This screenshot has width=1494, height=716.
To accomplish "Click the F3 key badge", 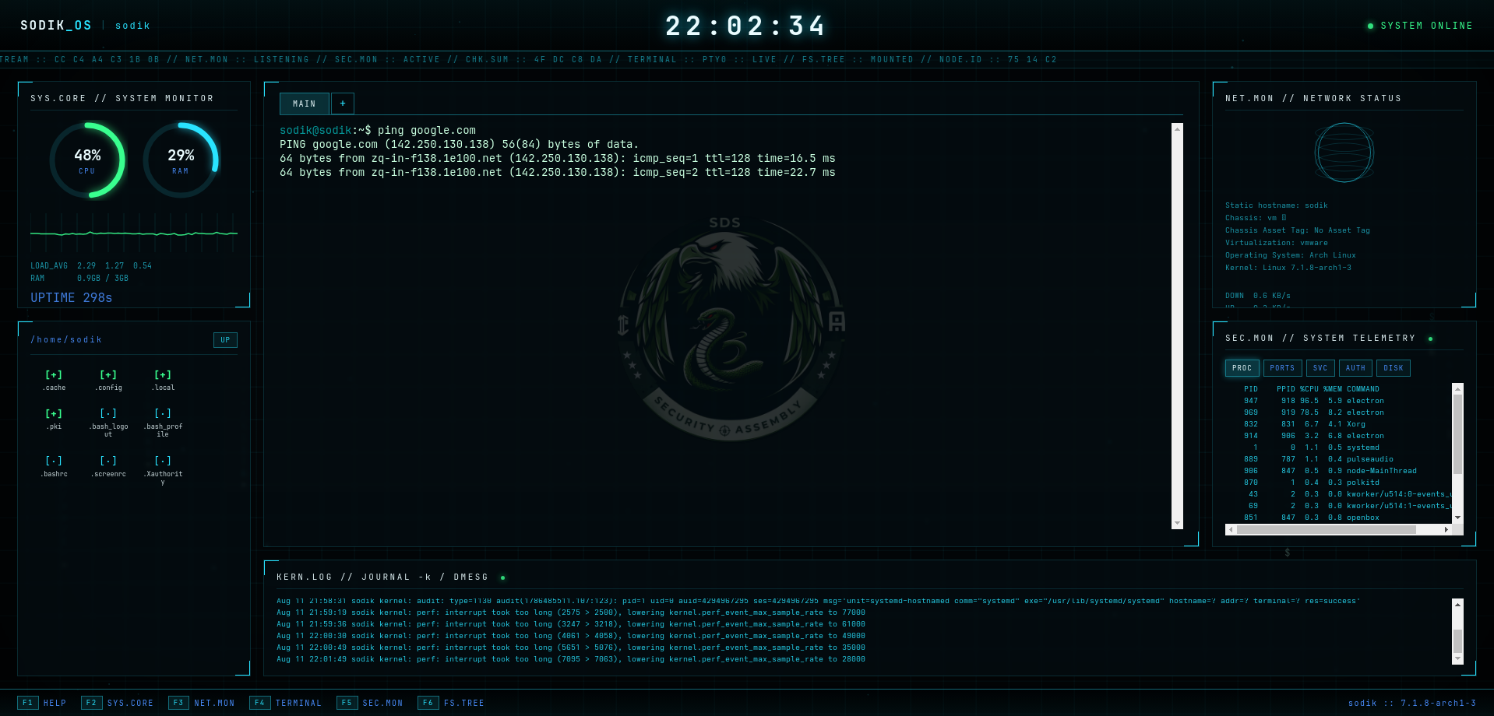I will coord(178,703).
